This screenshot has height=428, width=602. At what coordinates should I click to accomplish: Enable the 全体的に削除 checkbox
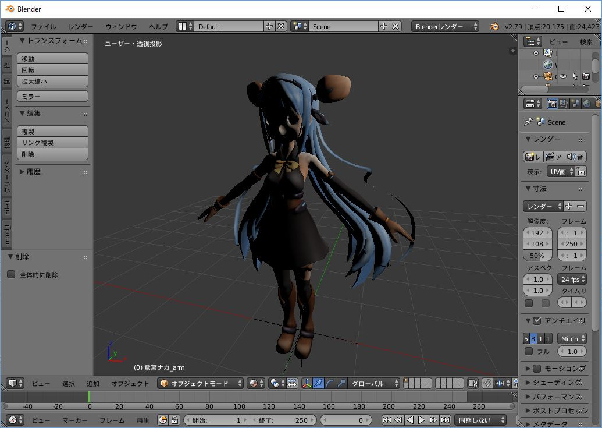(11, 274)
